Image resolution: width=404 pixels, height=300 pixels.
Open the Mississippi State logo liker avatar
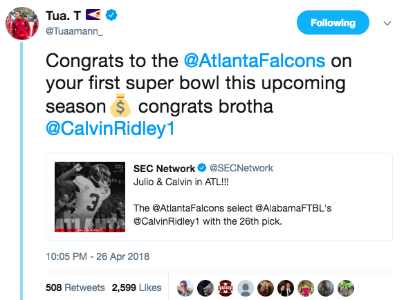pyautogui.click(x=226, y=288)
